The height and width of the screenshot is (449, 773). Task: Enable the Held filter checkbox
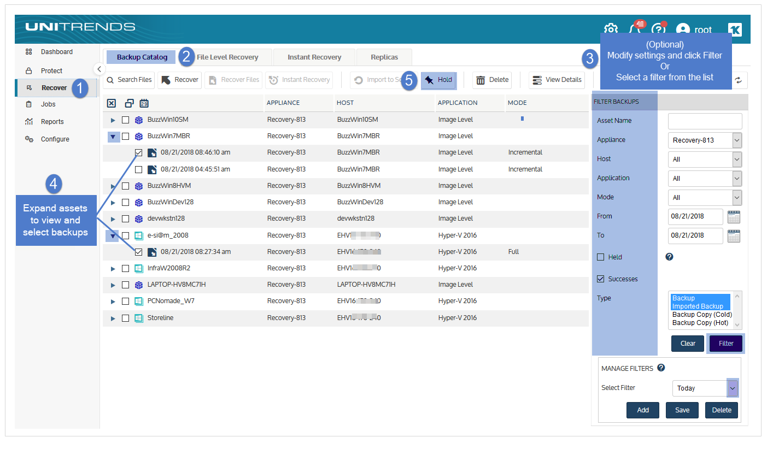point(601,257)
